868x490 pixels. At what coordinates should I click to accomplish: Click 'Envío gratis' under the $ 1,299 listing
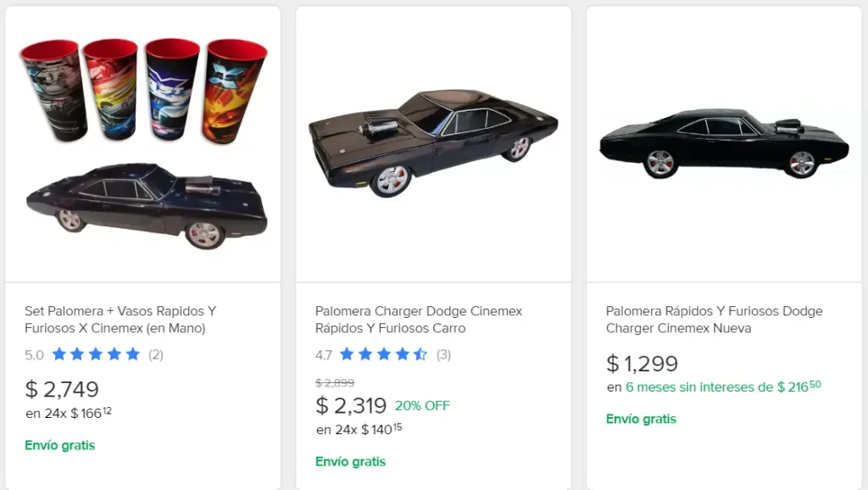[x=641, y=419]
